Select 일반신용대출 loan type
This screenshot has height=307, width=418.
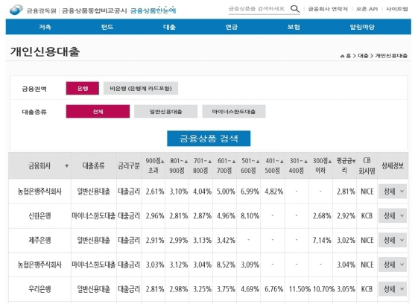coord(166,111)
